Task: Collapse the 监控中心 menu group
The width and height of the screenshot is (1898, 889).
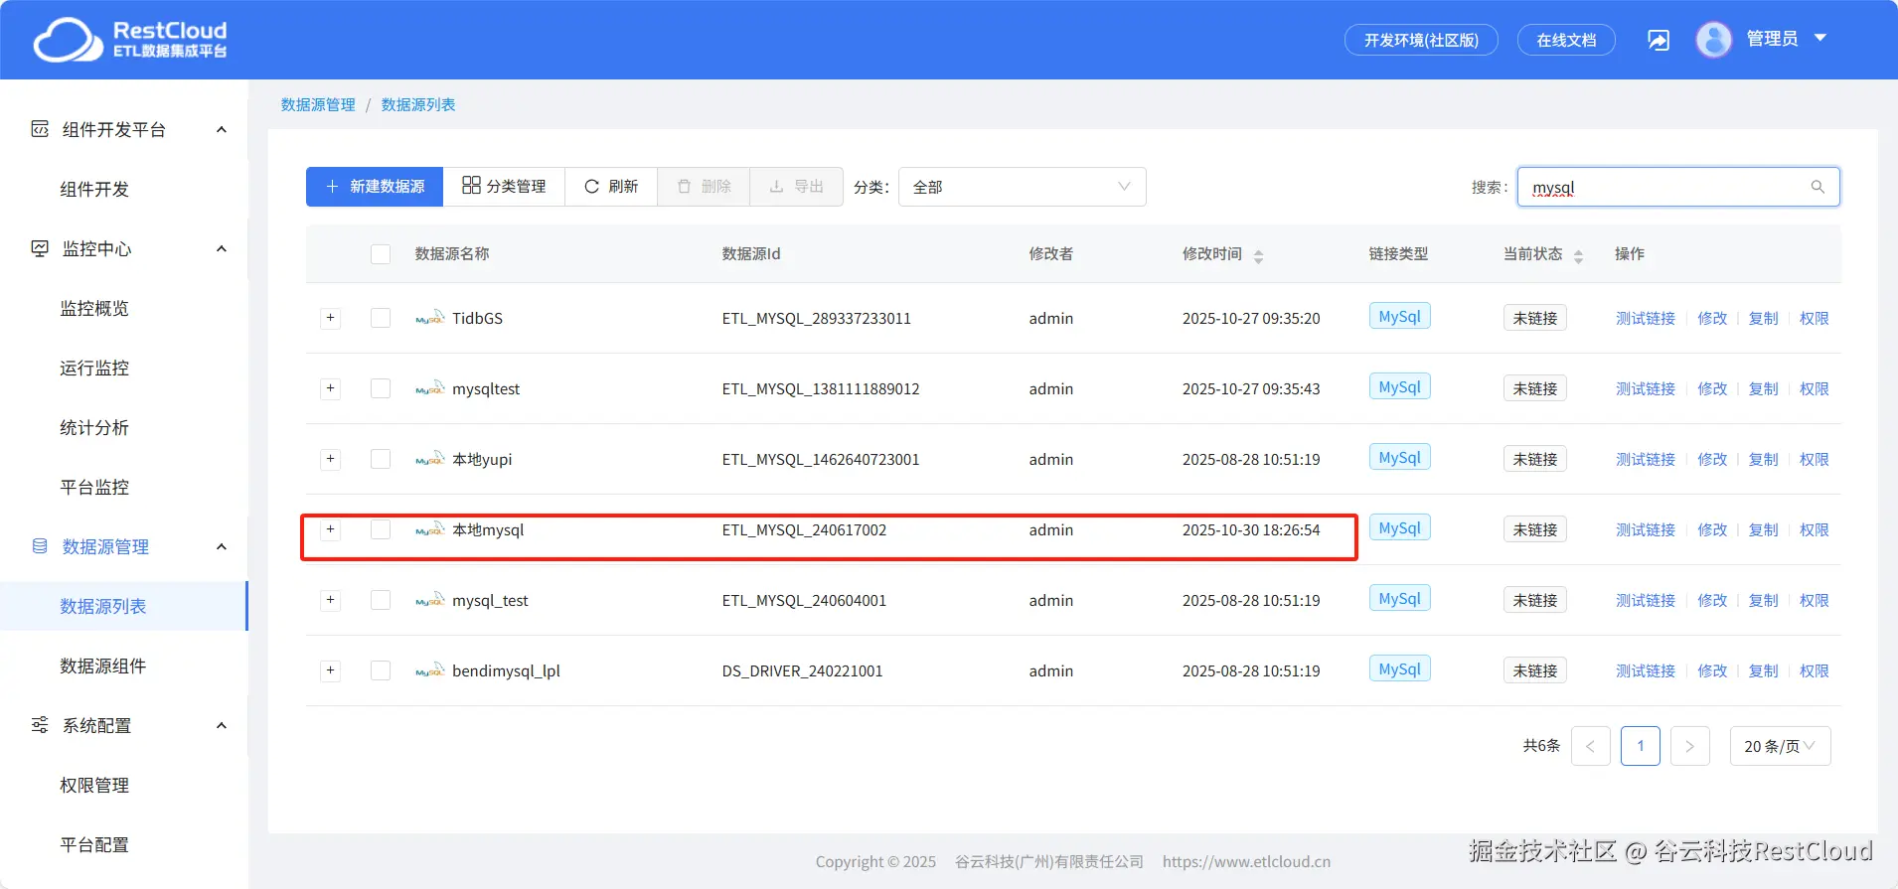Action: [x=222, y=248]
